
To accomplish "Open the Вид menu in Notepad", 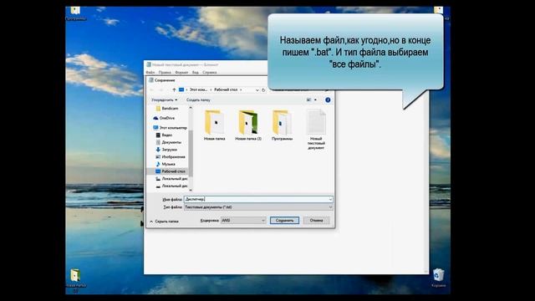I will [x=195, y=73].
